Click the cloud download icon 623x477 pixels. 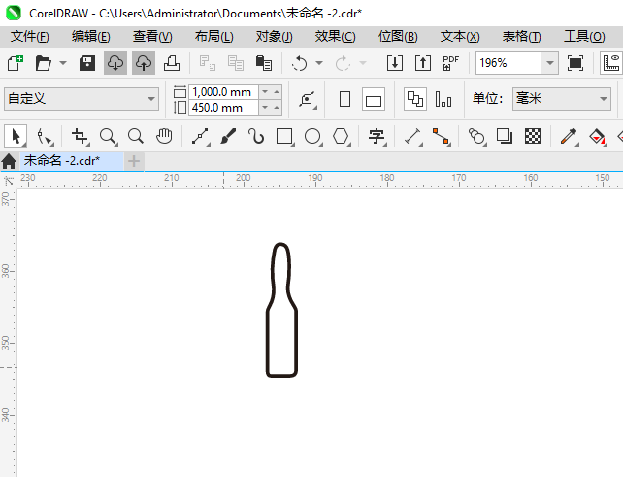[115, 63]
